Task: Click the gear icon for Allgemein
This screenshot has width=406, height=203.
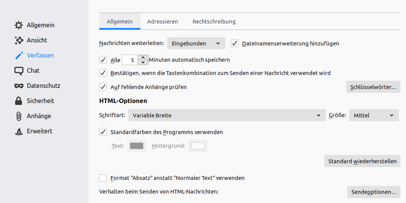Action: (19, 25)
